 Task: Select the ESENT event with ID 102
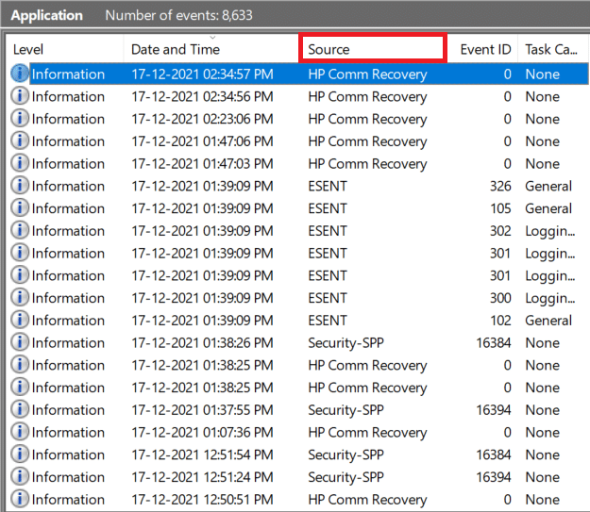(328, 321)
